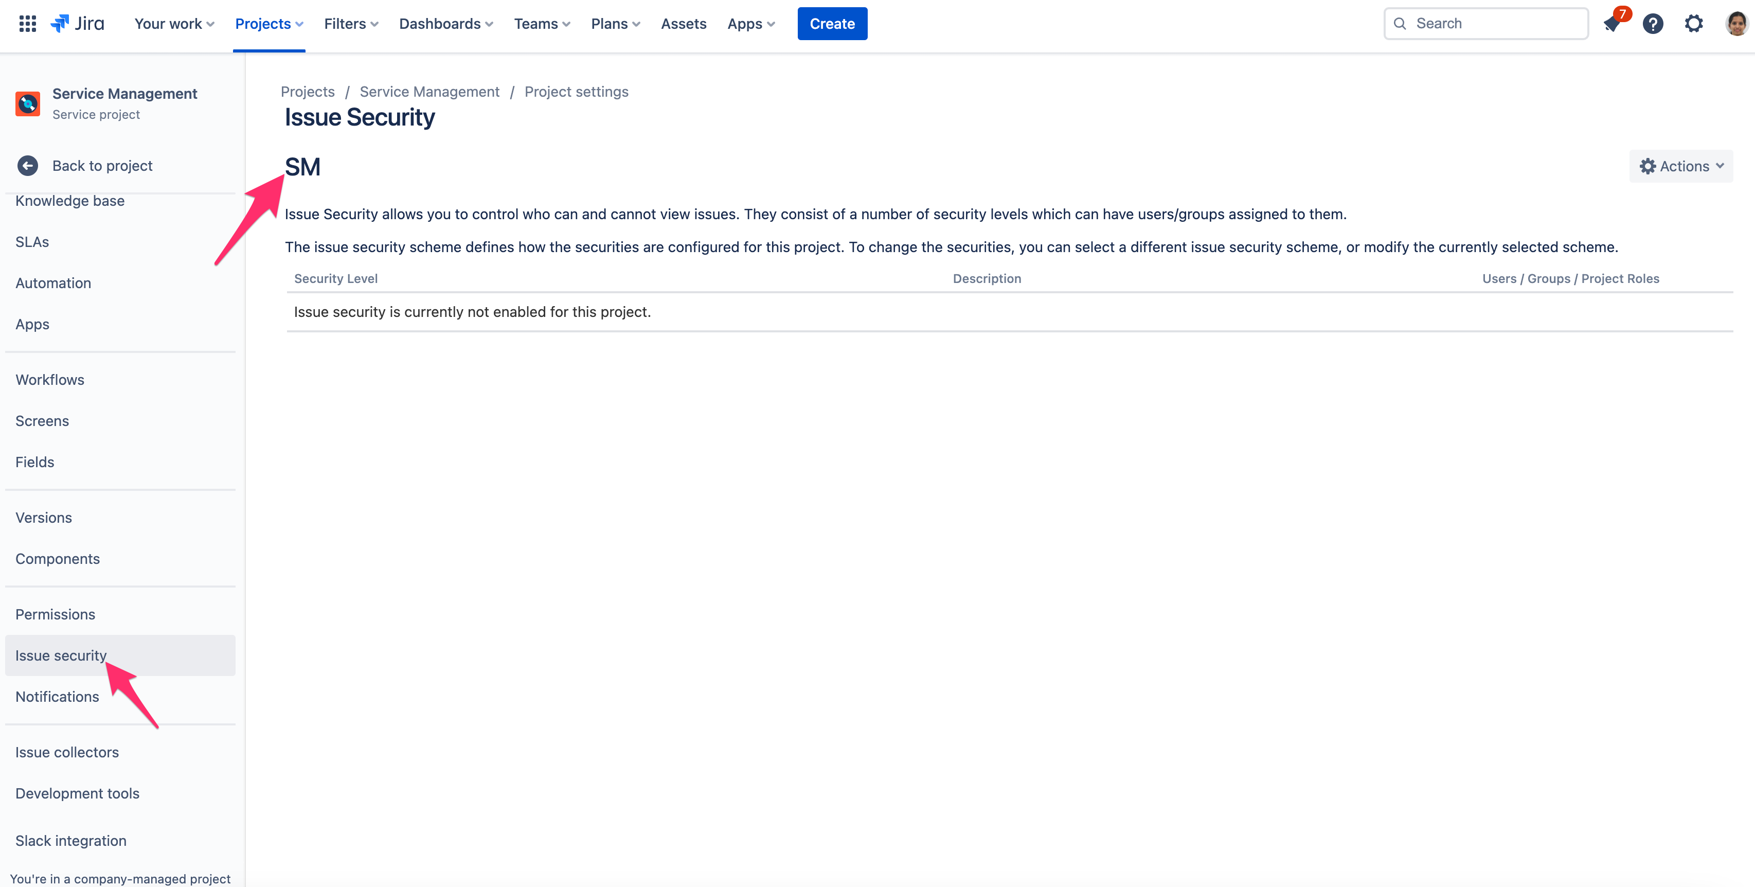Open the help question mark icon
Image resolution: width=1755 pixels, height=887 pixels.
pyautogui.click(x=1653, y=24)
